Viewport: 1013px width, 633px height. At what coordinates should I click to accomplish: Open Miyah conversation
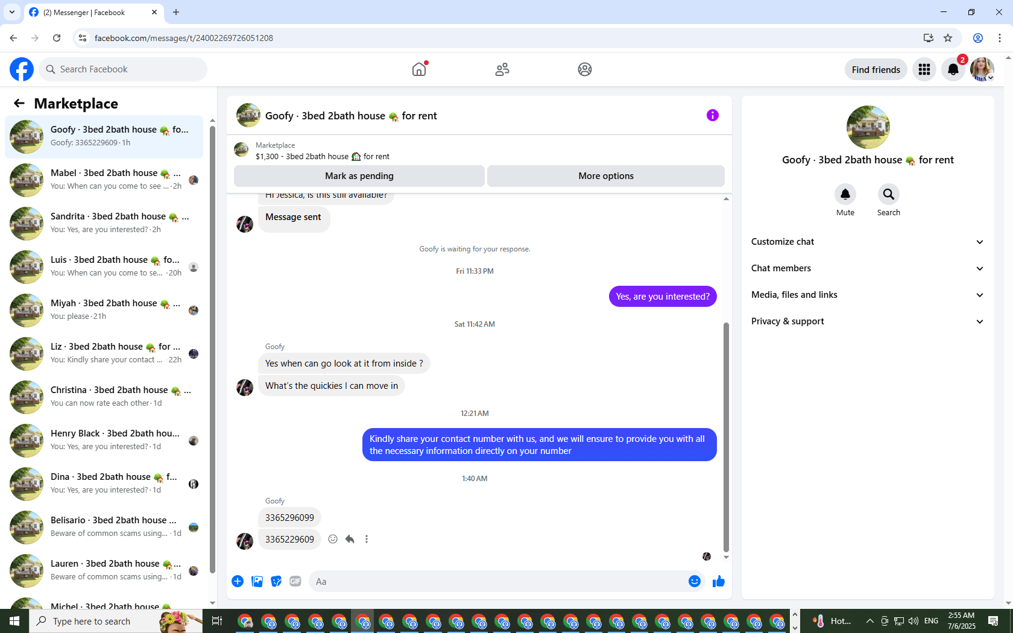[x=104, y=310]
